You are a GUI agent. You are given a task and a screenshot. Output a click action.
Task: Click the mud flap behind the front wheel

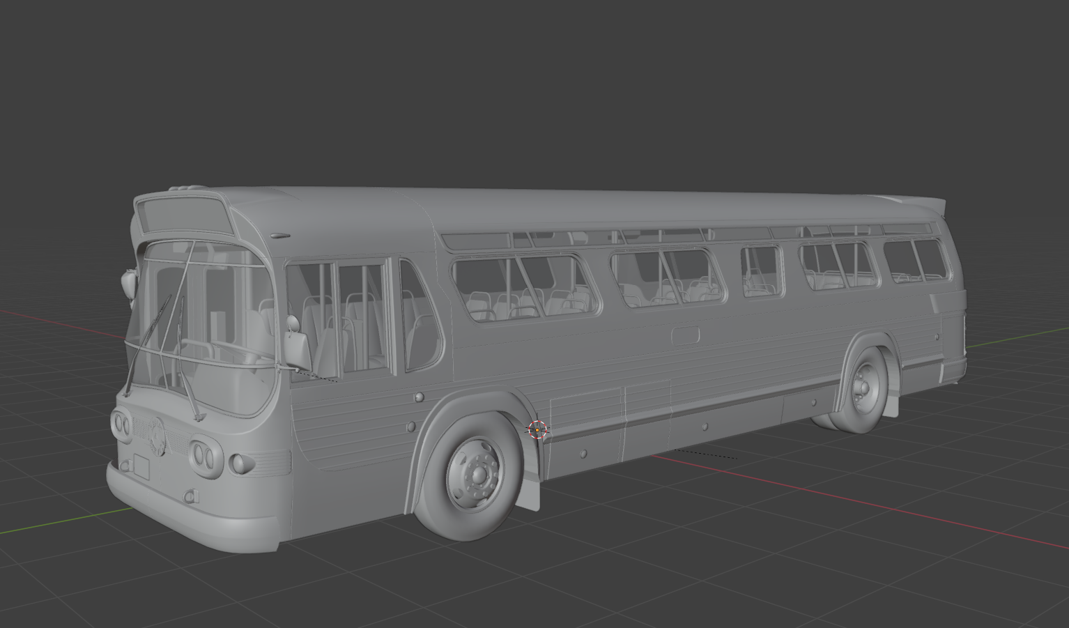click(x=531, y=487)
